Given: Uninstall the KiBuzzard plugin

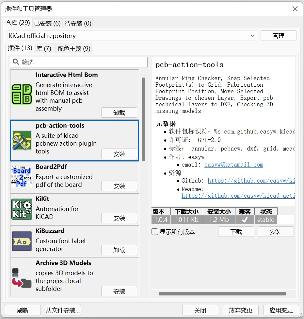Looking at the screenshot, I should 119,250.
